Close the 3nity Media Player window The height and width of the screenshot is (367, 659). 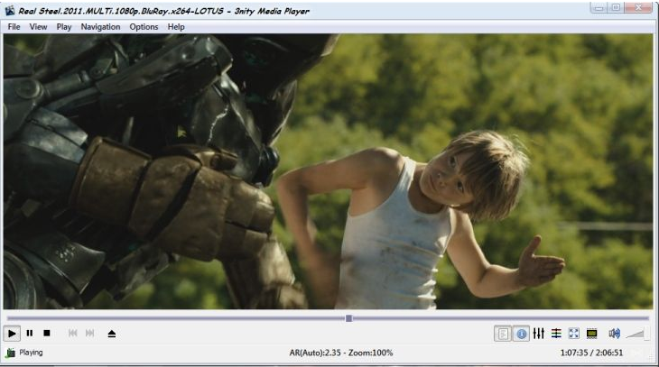click(x=638, y=7)
